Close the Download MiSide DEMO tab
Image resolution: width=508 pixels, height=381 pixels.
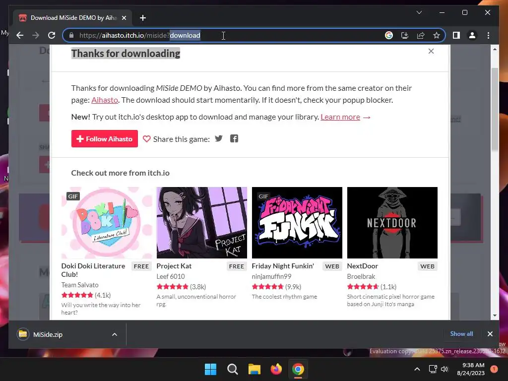[124, 18]
